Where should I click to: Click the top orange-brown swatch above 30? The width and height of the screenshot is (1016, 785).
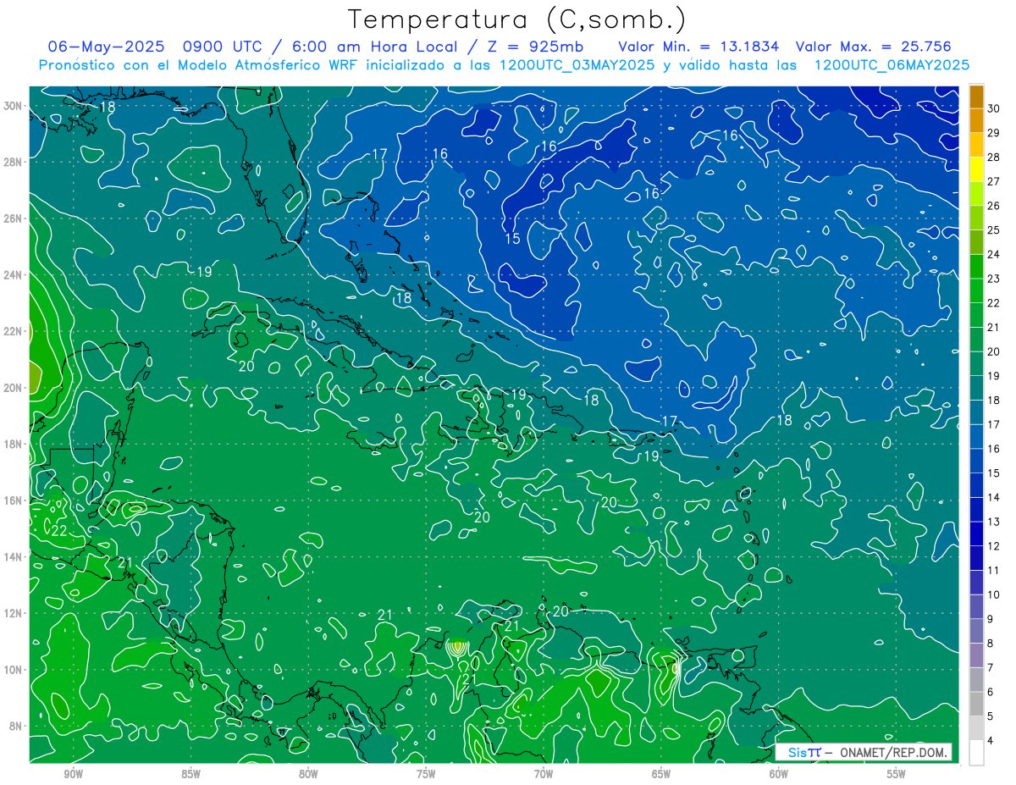pyautogui.click(x=976, y=96)
